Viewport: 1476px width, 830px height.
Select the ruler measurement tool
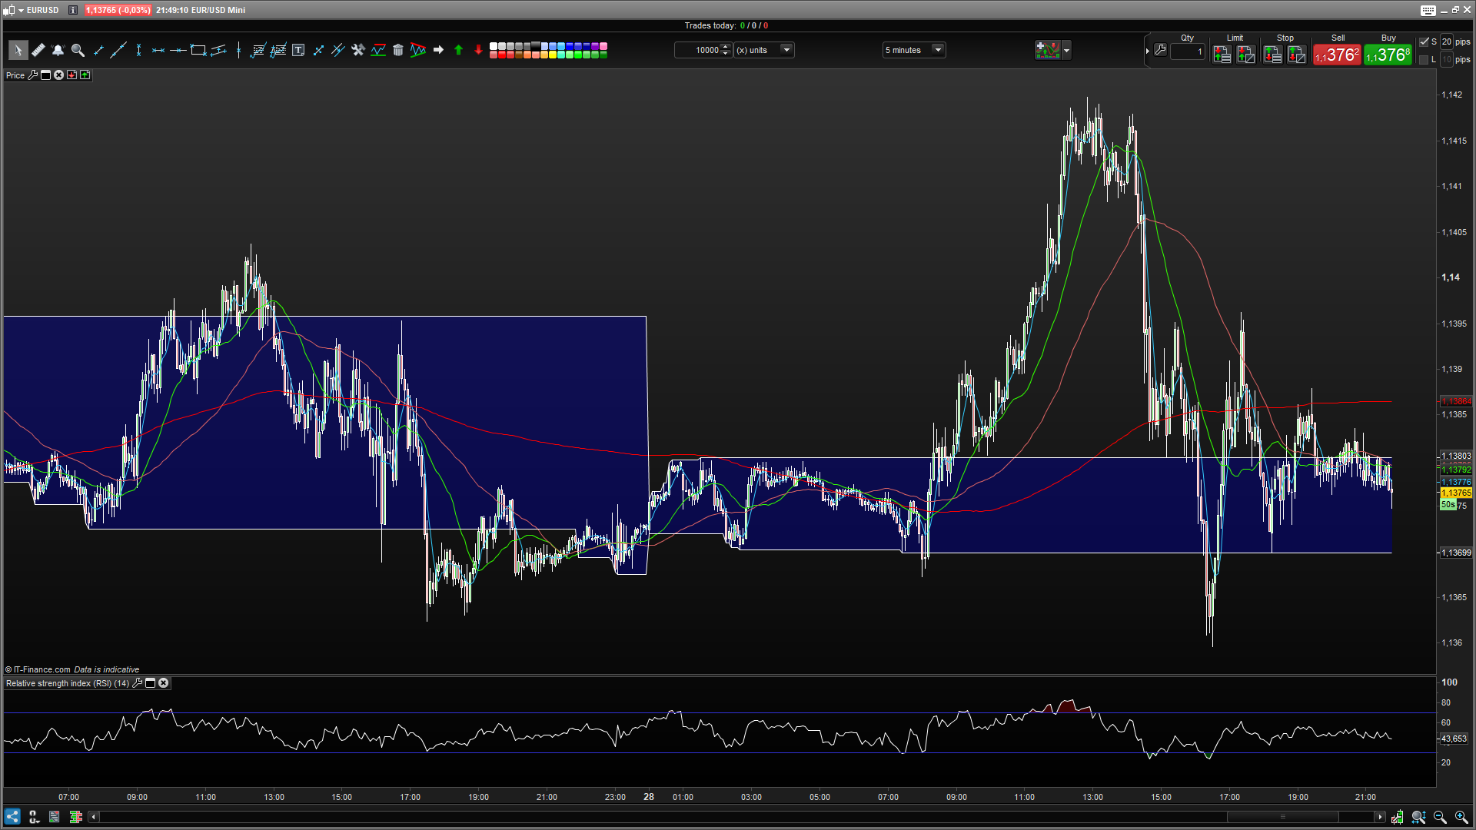(38, 50)
